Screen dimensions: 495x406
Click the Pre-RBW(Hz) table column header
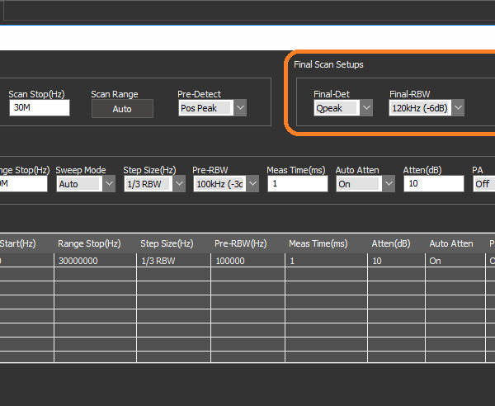coord(240,243)
